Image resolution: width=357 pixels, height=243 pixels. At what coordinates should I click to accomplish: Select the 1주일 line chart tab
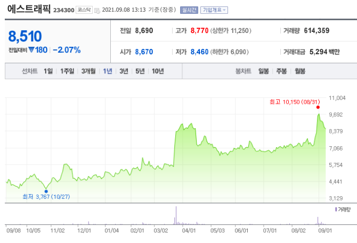point(67,71)
